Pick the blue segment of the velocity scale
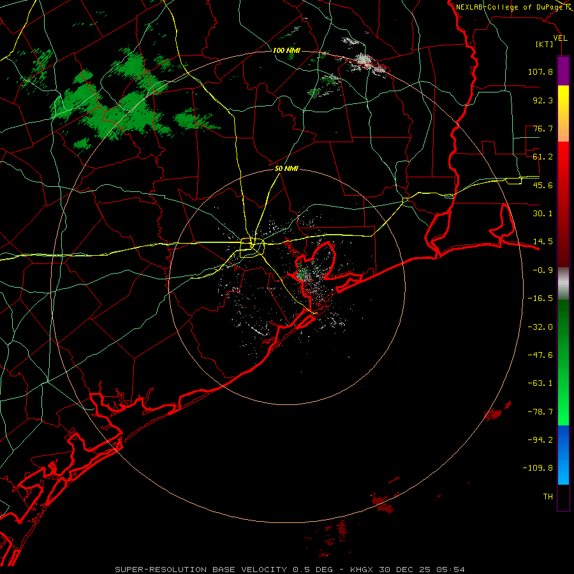574x574 pixels. point(563,455)
